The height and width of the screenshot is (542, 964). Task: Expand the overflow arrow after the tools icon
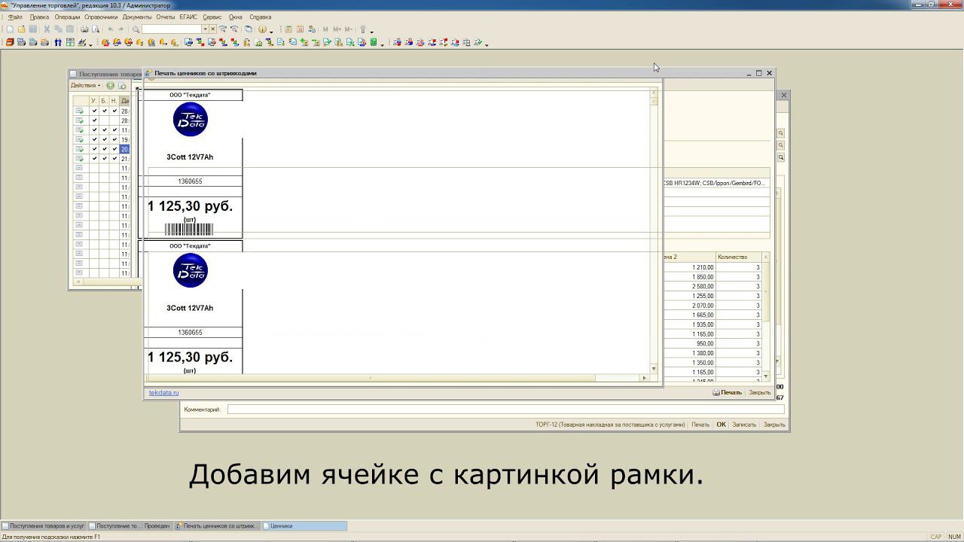[x=371, y=31]
